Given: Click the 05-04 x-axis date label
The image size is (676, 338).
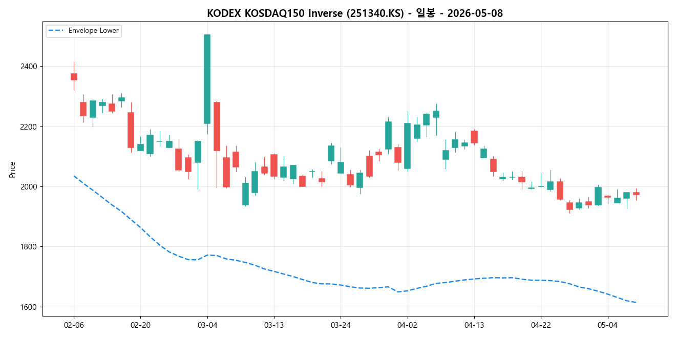Looking at the screenshot, I should pyautogui.click(x=607, y=325).
